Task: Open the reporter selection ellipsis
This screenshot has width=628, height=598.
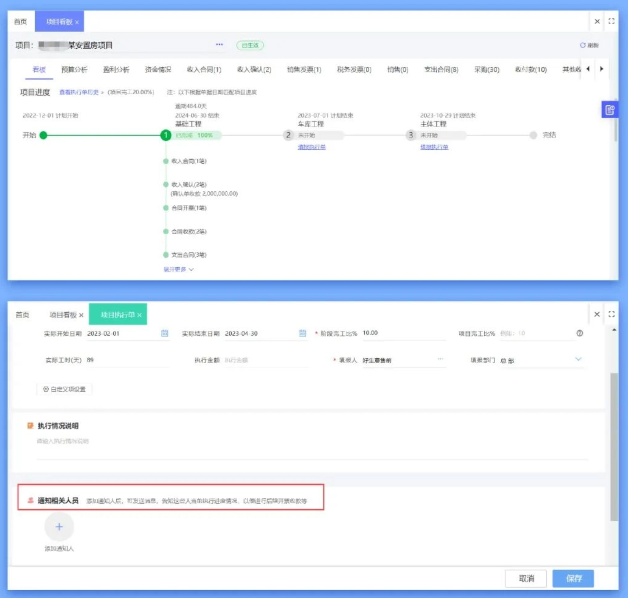Action: click(440, 359)
